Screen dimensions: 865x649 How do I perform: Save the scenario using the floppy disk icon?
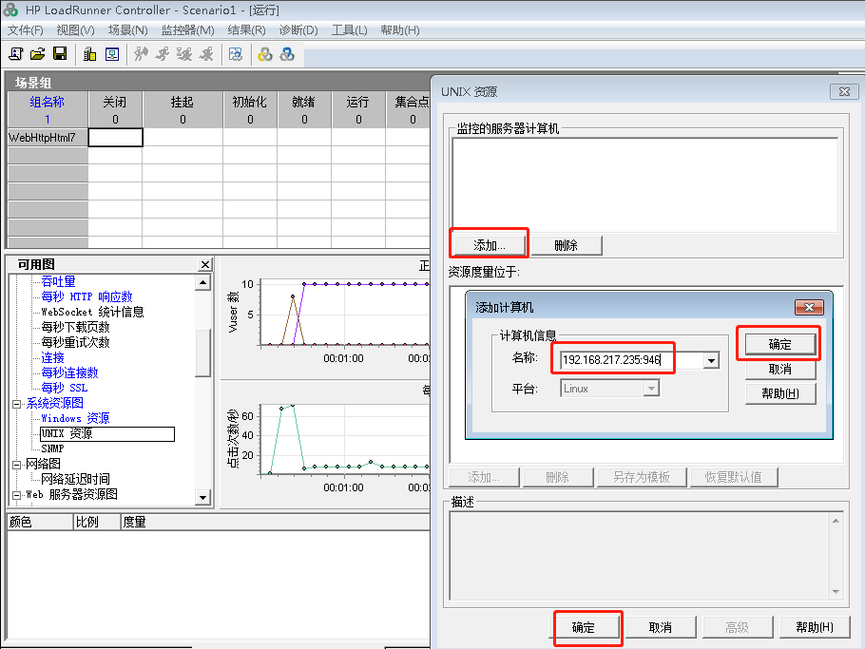pyautogui.click(x=59, y=54)
